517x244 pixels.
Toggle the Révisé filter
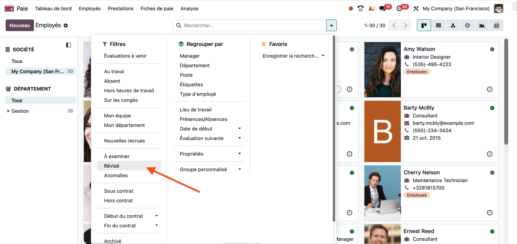[x=112, y=166]
